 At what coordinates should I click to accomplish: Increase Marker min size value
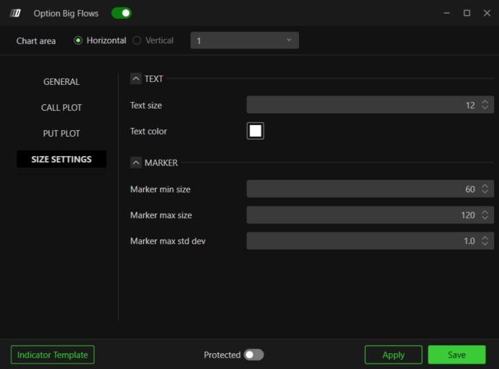(x=485, y=186)
